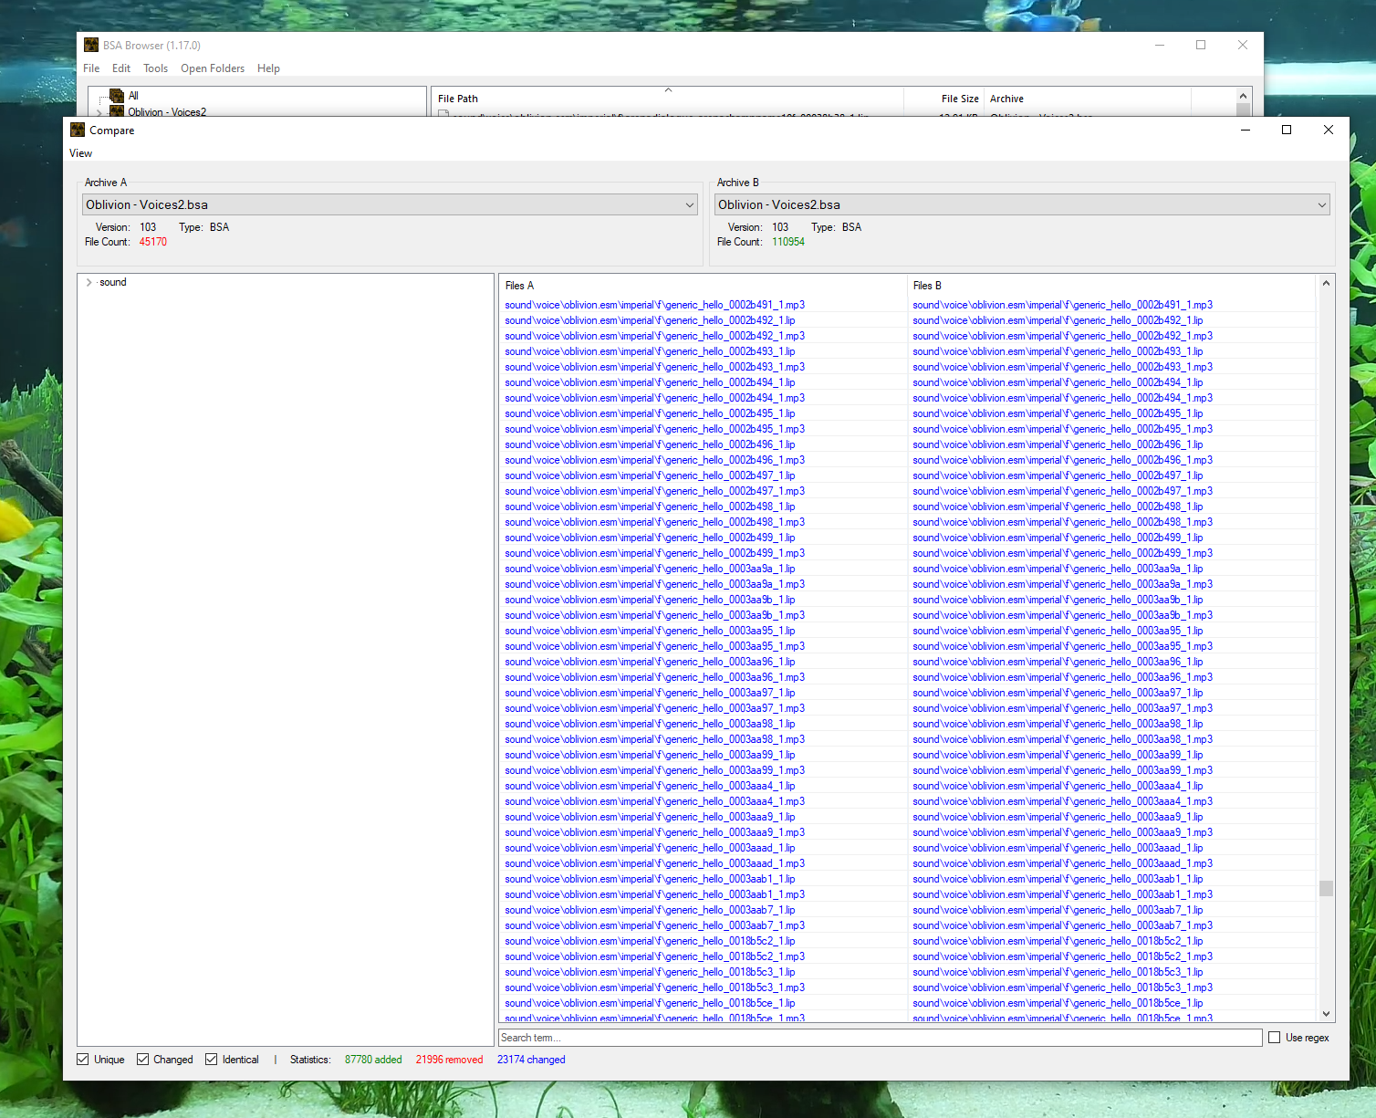Toggle the Unique checkbox
This screenshot has width=1376, height=1118.
pyautogui.click(x=83, y=1060)
